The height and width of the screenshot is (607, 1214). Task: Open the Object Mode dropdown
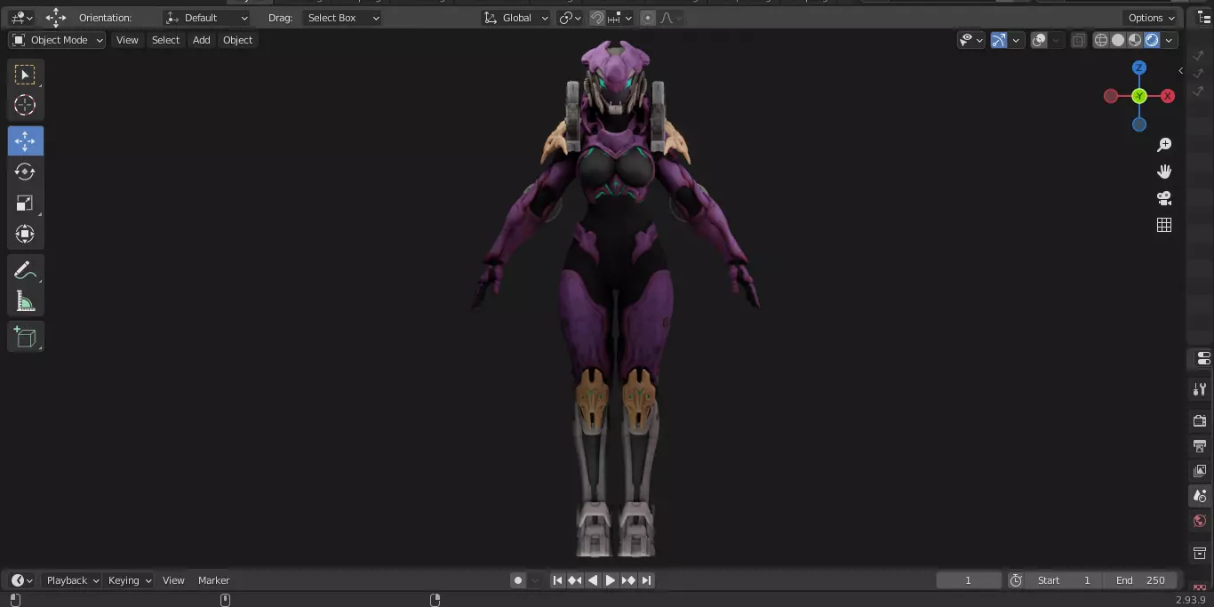tap(57, 40)
